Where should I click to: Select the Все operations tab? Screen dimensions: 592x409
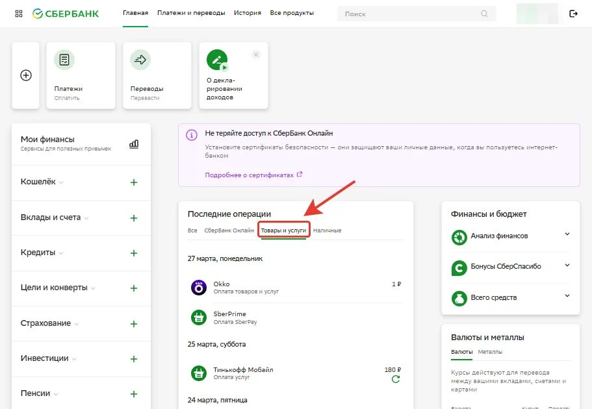(192, 230)
